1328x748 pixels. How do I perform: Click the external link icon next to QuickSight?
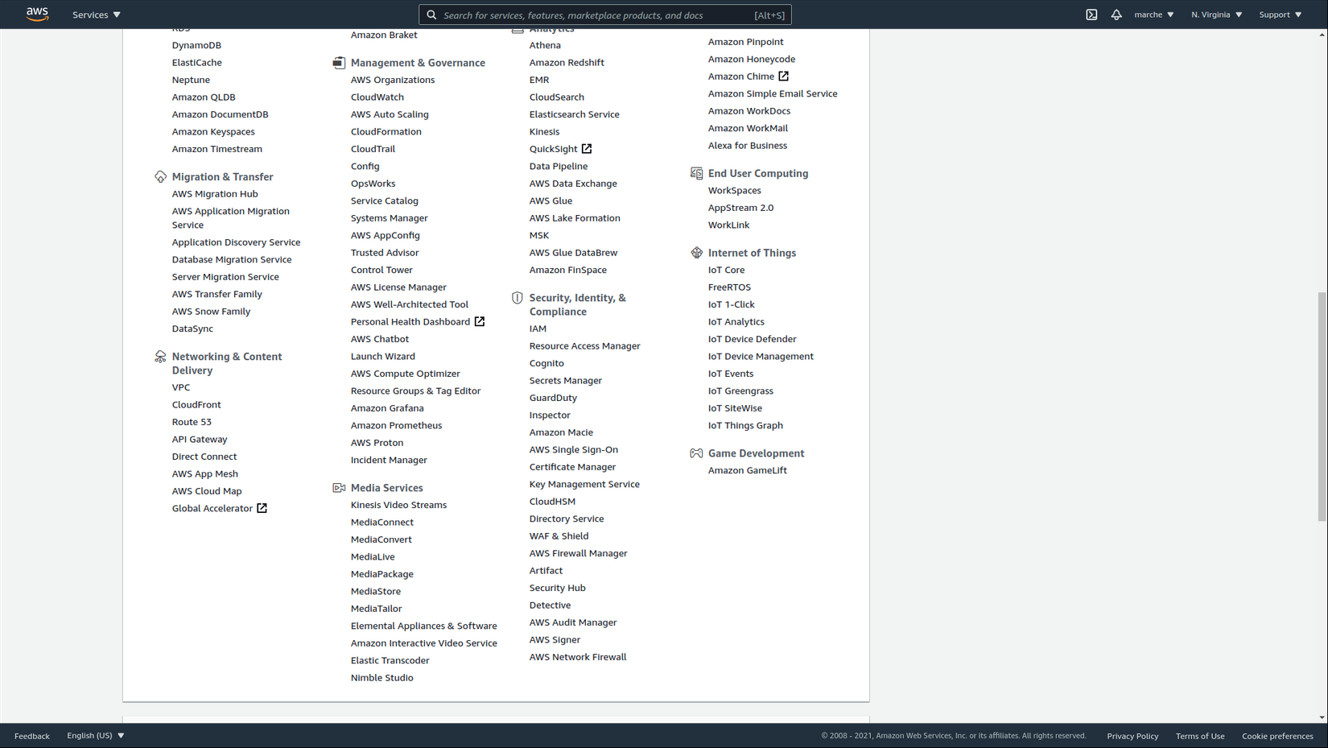tap(587, 149)
